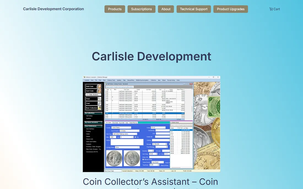Open Product Upgrades page

pyautogui.click(x=231, y=9)
